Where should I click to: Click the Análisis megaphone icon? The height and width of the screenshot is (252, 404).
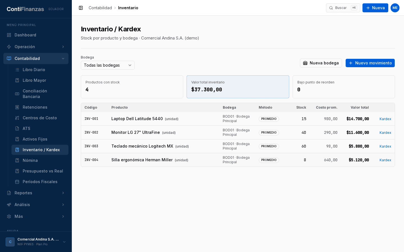[x=9, y=205]
